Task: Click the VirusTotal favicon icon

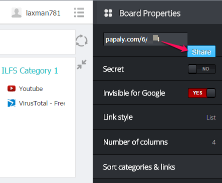Action: (x=12, y=103)
